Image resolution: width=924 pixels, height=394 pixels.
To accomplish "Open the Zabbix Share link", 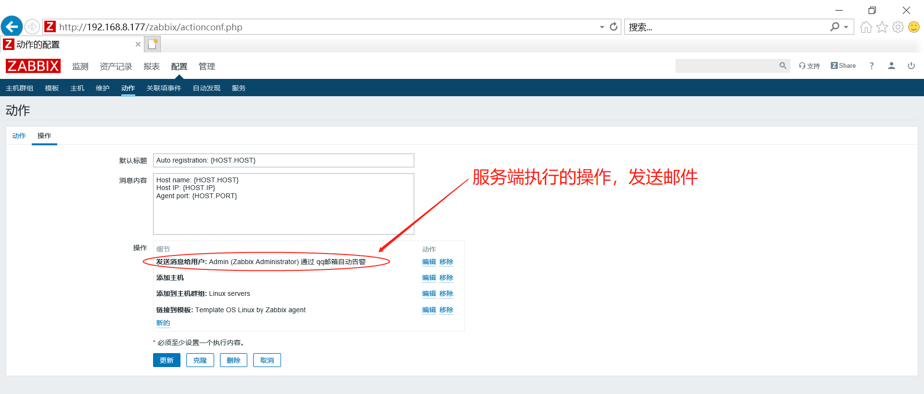I will pyautogui.click(x=843, y=66).
